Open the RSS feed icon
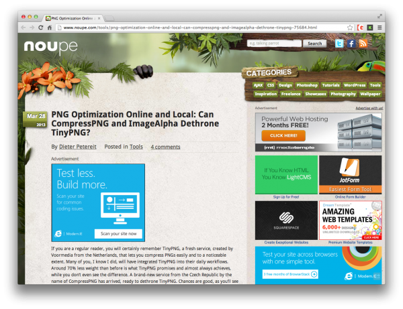This screenshot has width=403, height=309. click(x=363, y=44)
